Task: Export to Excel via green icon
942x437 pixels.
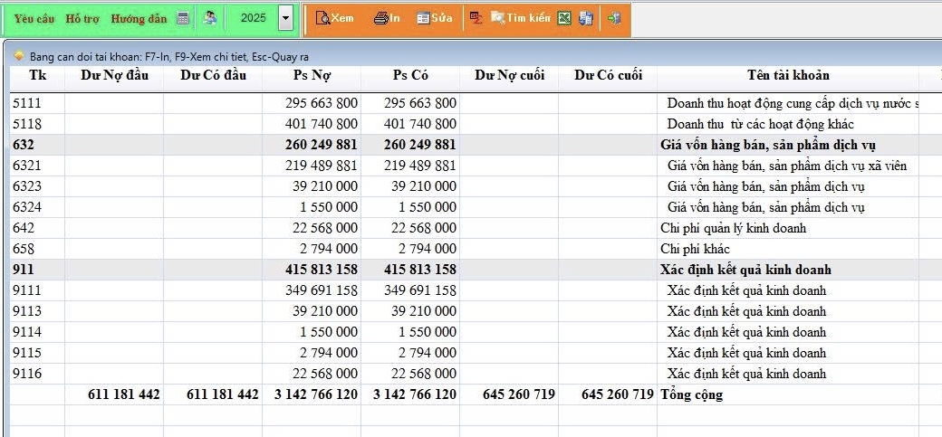Action: tap(564, 18)
